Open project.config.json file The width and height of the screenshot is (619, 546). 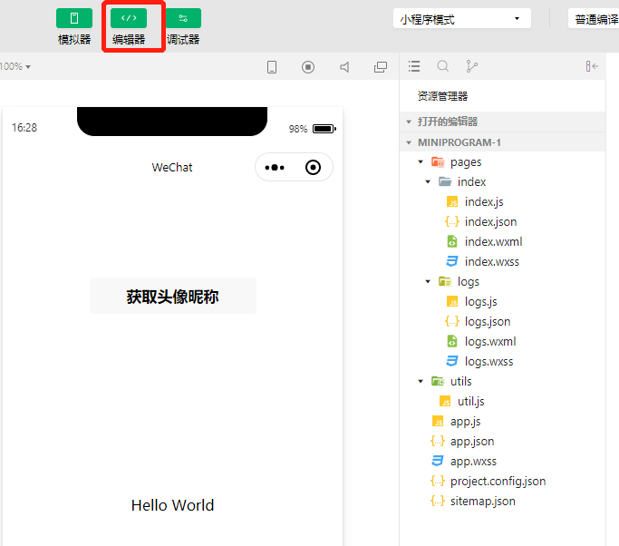(498, 482)
